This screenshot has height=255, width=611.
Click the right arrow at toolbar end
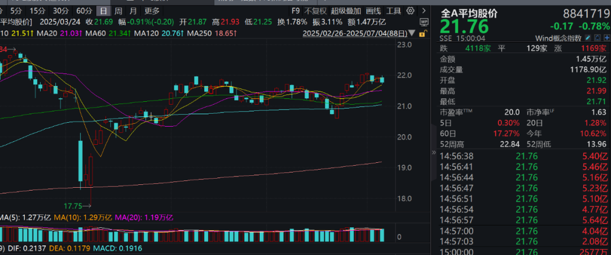coord(424,10)
